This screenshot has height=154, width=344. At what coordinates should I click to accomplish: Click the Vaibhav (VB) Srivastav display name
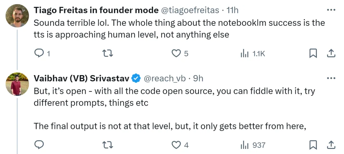(x=82, y=79)
